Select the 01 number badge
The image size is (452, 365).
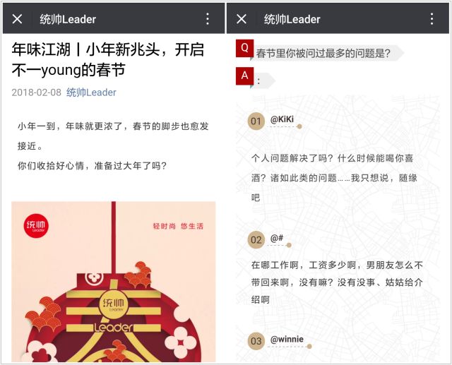pyautogui.click(x=256, y=121)
